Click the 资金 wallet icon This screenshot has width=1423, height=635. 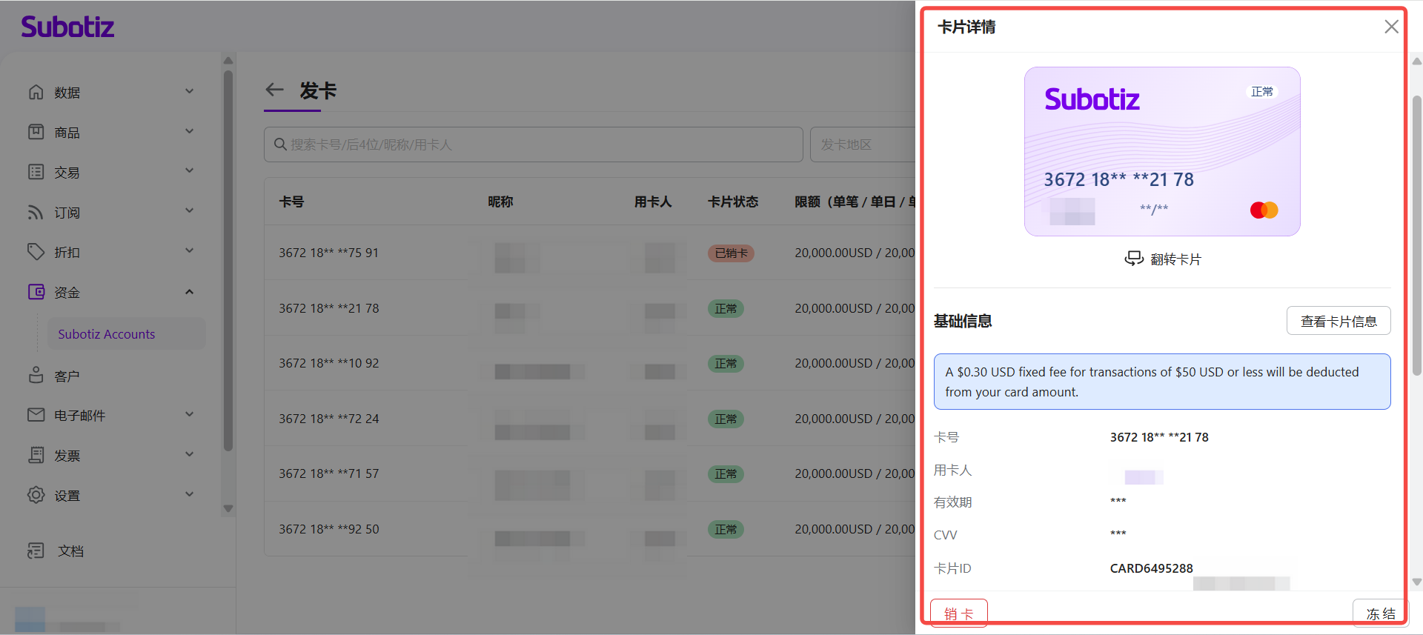point(36,292)
